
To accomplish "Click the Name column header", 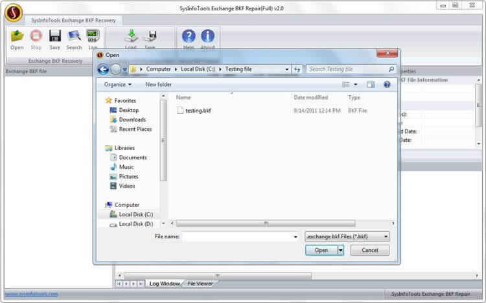I will coord(183,97).
